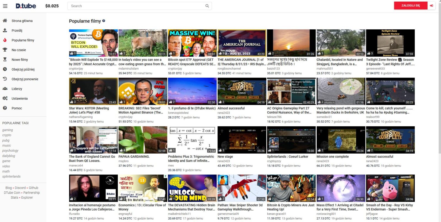Open the Unlock Your Mind video thumbnail
The width and height of the screenshot is (441, 222).
coord(192,188)
